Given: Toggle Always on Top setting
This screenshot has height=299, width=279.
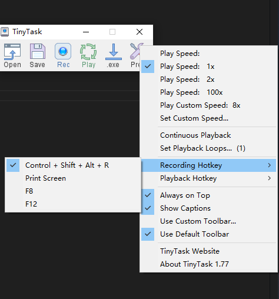Looking at the screenshot, I should click(208, 195).
